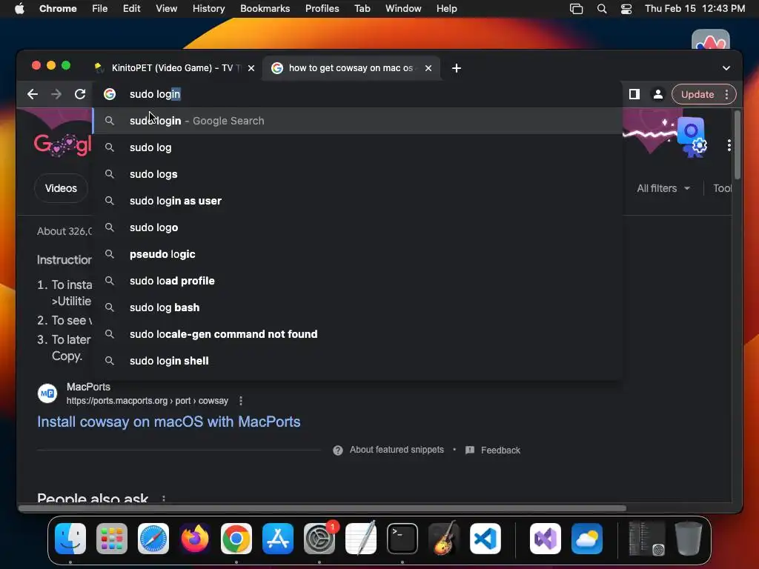Launch Safari from the Dock
This screenshot has height=569, width=759.
pyautogui.click(x=153, y=539)
